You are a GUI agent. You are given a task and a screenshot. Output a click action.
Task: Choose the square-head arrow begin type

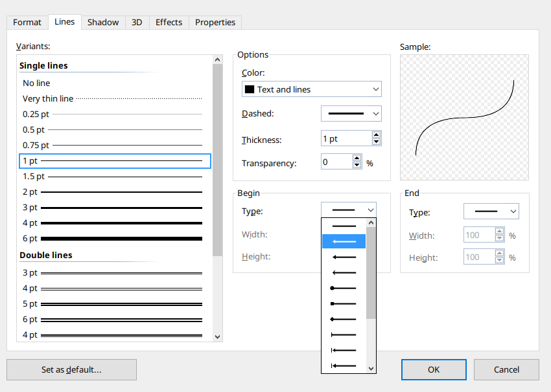(x=344, y=303)
